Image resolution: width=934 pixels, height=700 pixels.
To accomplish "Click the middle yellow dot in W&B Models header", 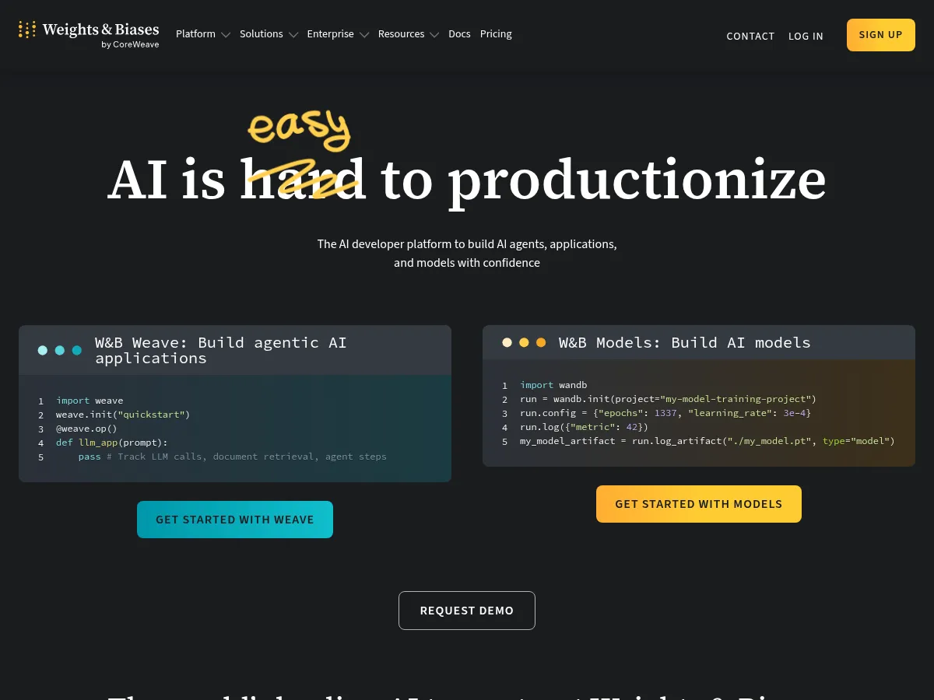I will click(524, 342).
